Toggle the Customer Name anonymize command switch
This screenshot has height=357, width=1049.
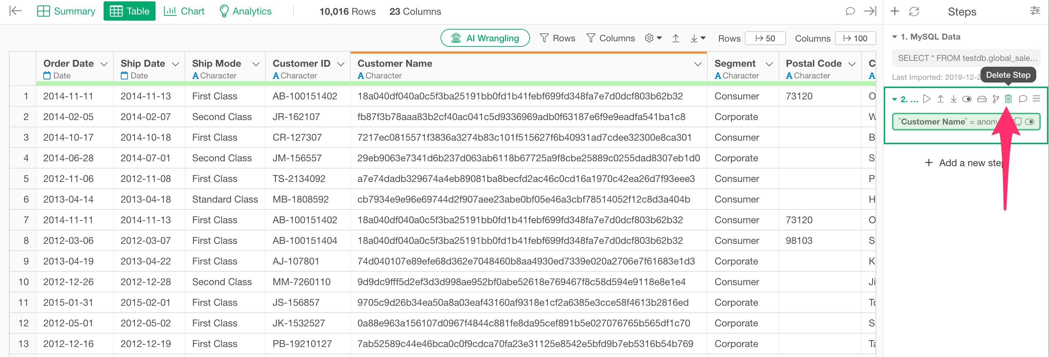pos(1029,122)
